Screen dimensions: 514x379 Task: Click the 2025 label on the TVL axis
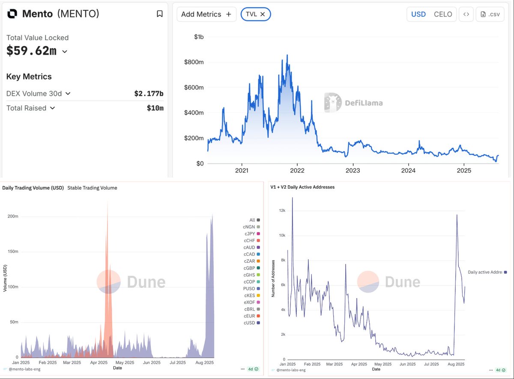[464, 170]
